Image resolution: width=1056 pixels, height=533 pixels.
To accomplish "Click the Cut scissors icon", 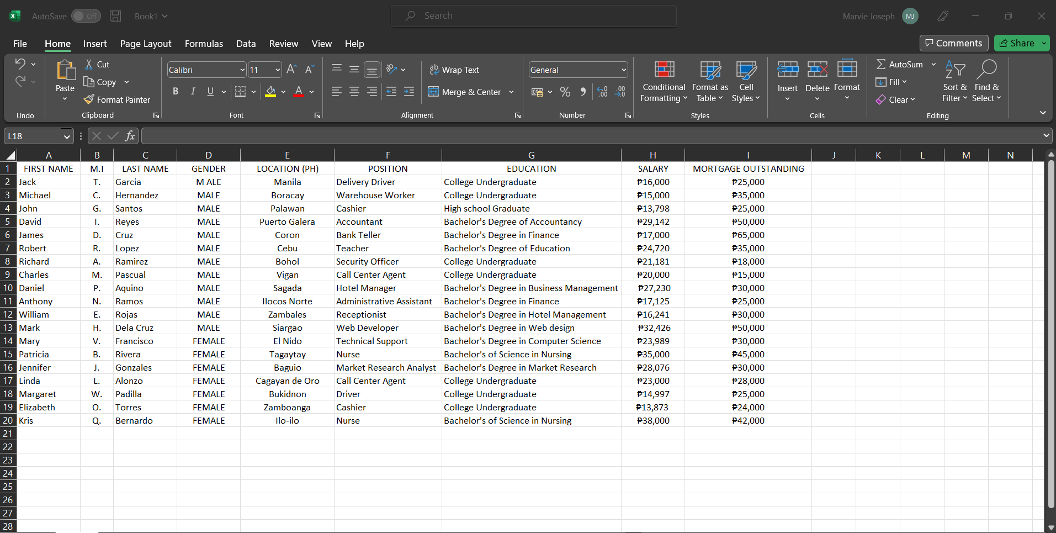I will point(89,65).
